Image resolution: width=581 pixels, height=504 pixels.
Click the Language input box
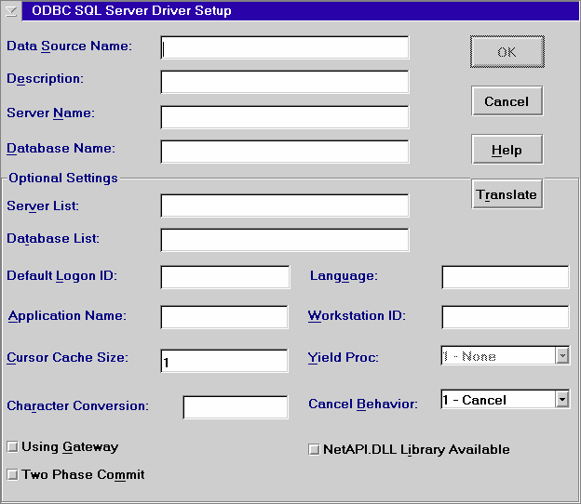506,277
